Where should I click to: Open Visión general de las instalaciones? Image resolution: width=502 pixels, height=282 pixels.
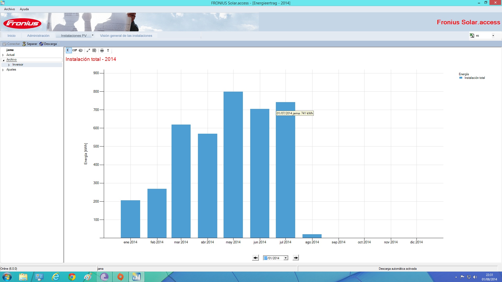[x=126, y=36]
